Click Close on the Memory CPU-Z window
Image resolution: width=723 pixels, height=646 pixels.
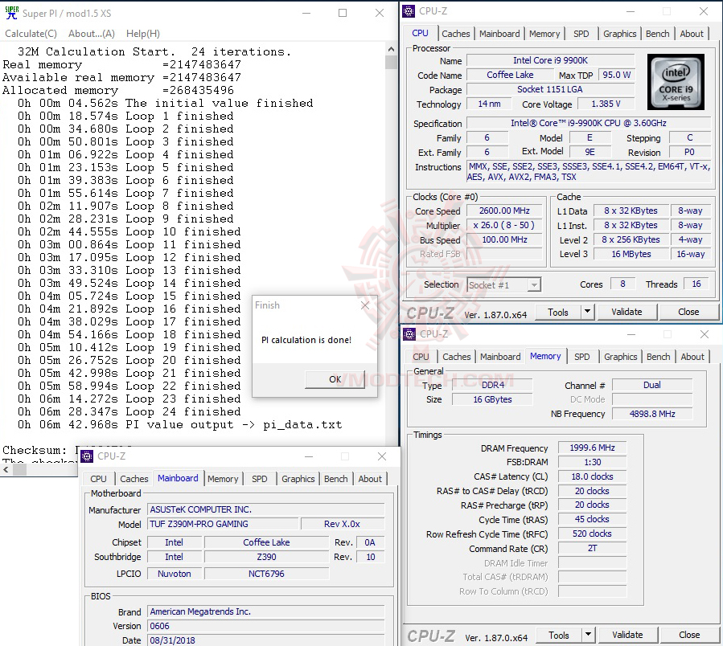pyautogui.click(x=688, y=635)
